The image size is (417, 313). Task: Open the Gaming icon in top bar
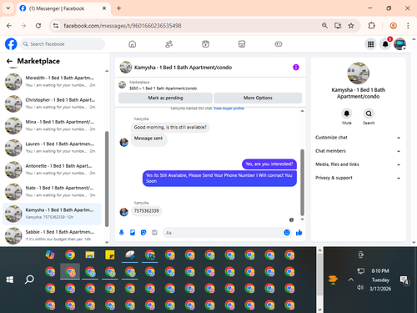click(x=279, y=44)
